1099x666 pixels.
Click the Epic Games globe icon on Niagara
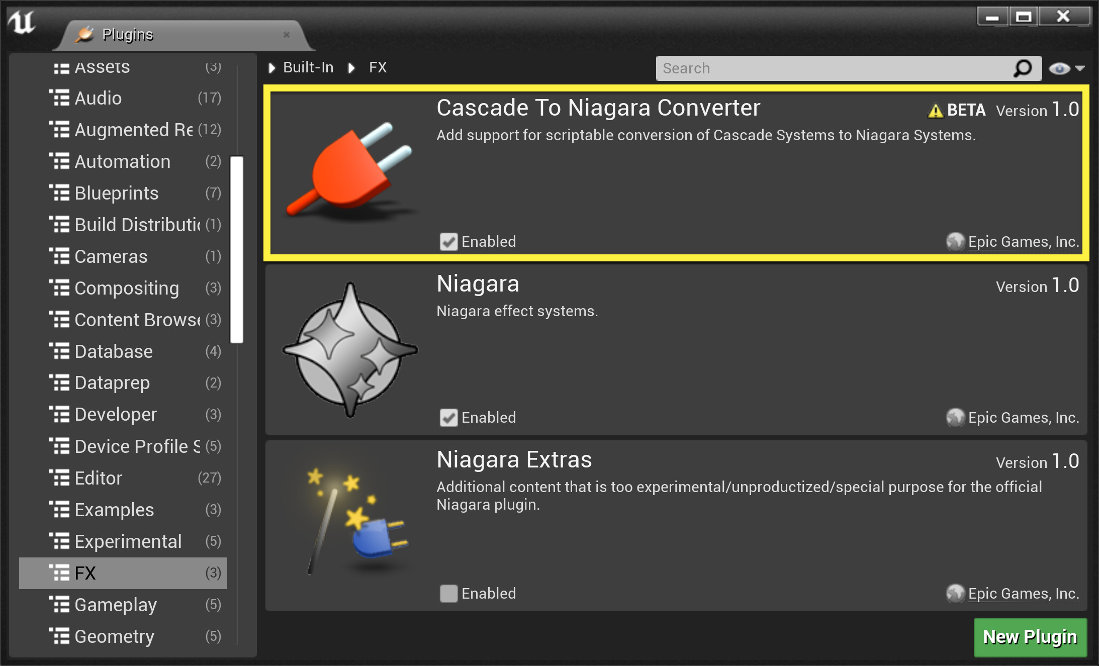click(954, 417)
